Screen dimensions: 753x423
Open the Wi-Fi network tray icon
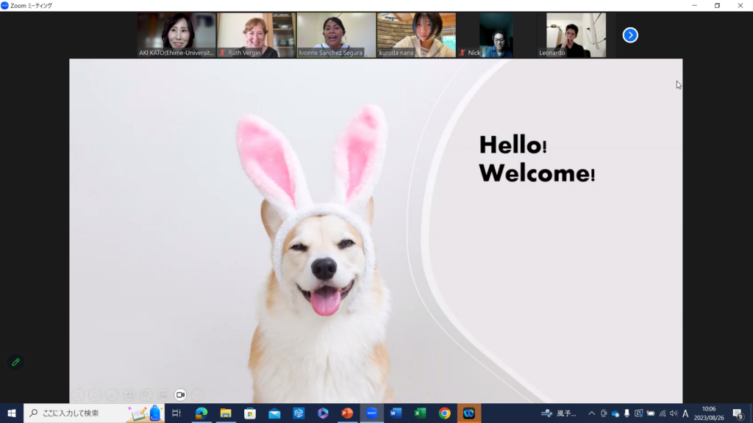tap(663, 413)
